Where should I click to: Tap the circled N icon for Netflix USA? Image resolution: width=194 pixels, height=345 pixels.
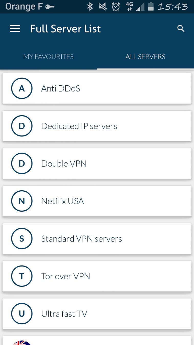[x=22, y=201]
